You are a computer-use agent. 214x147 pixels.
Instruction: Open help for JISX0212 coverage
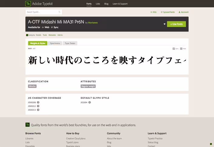(x=38, y=106)
